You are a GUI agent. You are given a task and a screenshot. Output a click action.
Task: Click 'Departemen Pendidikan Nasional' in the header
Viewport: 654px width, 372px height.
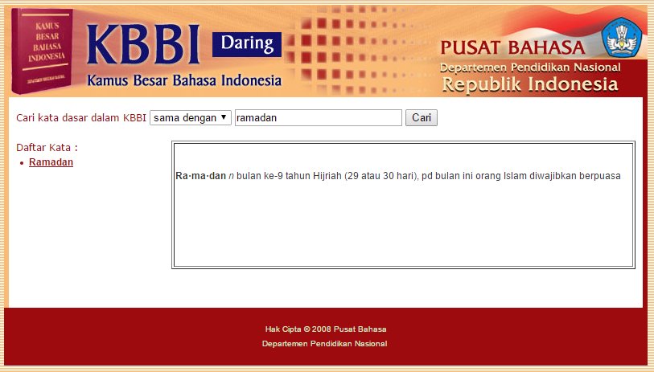click(x=530, y=67)
